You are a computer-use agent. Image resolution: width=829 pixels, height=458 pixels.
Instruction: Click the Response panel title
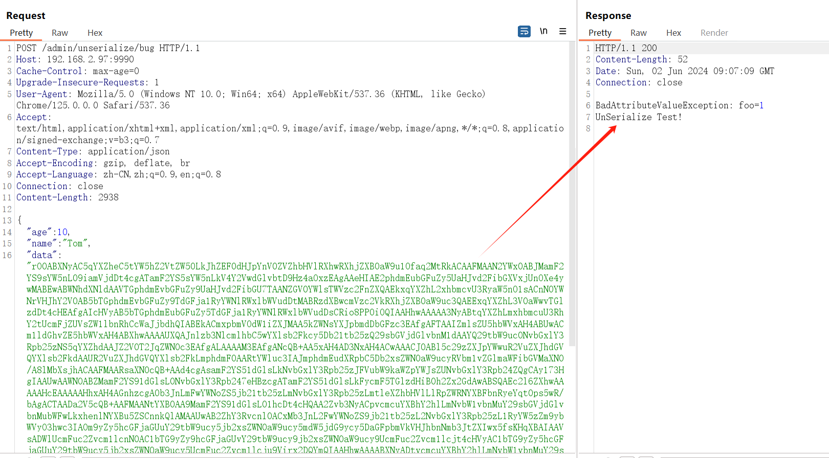point(608,16)
